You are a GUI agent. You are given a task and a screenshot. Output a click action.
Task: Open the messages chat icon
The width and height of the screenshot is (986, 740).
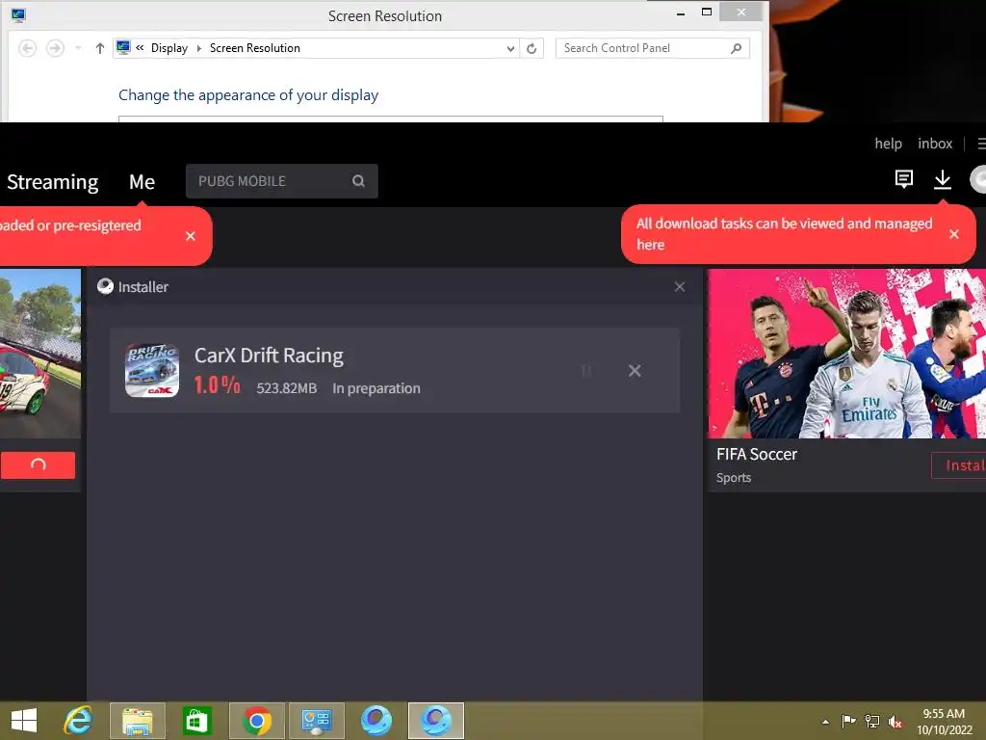pos(903,179)
